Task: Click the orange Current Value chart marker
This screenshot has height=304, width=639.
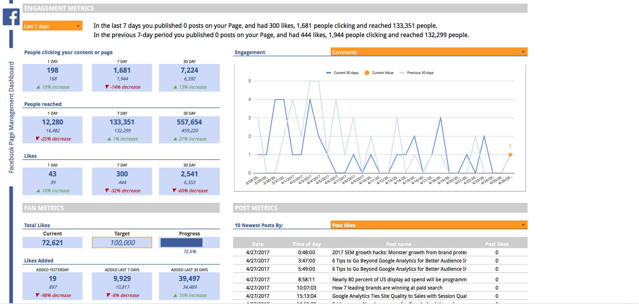Action: pyautogui.click(x=510, y=155)
